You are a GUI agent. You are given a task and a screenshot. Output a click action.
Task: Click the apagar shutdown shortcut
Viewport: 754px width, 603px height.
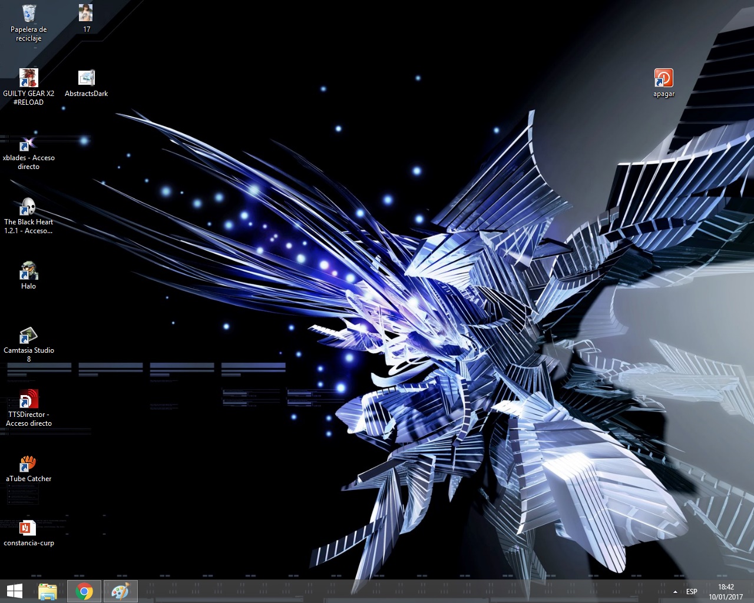click(x=663, y=78)
